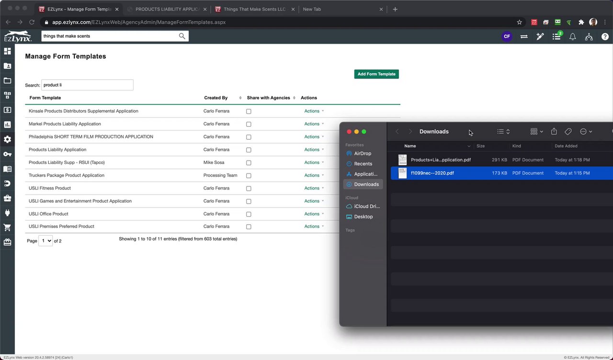Open the Chrome extensions puzzle icon
The width and height of the screenshot is (613, 360).
point(581,22)
